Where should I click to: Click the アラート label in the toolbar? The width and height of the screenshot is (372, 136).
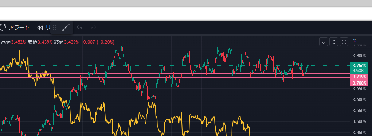[19, 28]
